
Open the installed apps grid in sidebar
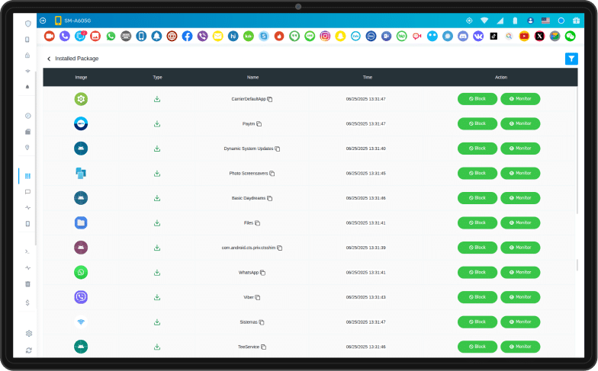(x=27, y=176)
